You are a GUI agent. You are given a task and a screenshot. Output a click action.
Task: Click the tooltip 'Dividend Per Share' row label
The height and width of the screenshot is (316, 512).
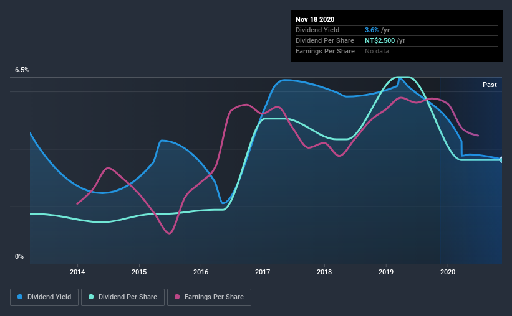pyautogui.click(x=324, y=40)
